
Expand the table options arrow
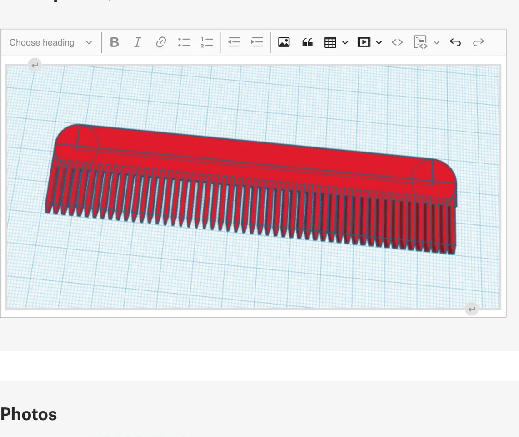click(x=345, y=42)
